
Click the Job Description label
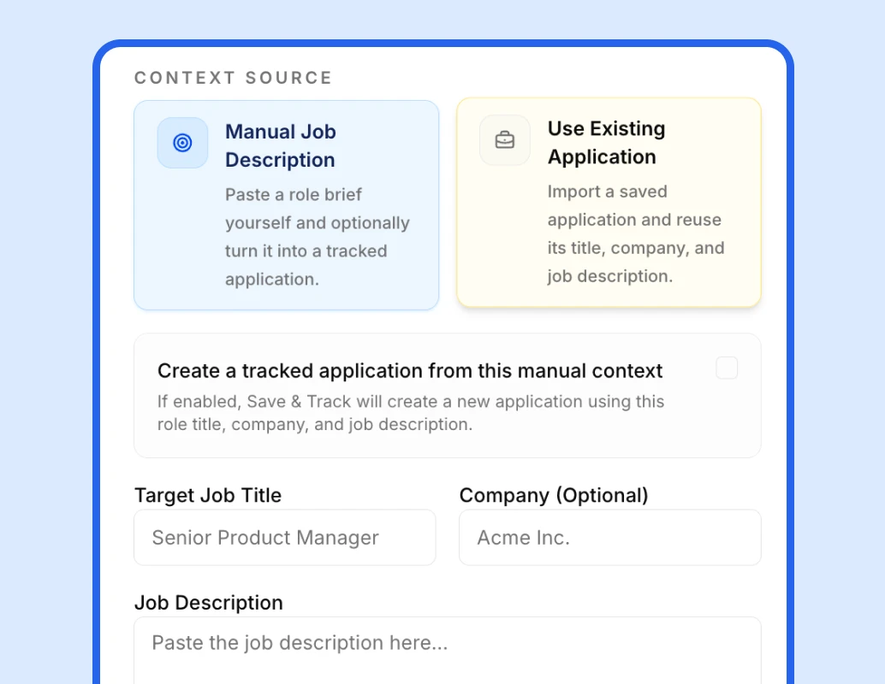[208, 603]
